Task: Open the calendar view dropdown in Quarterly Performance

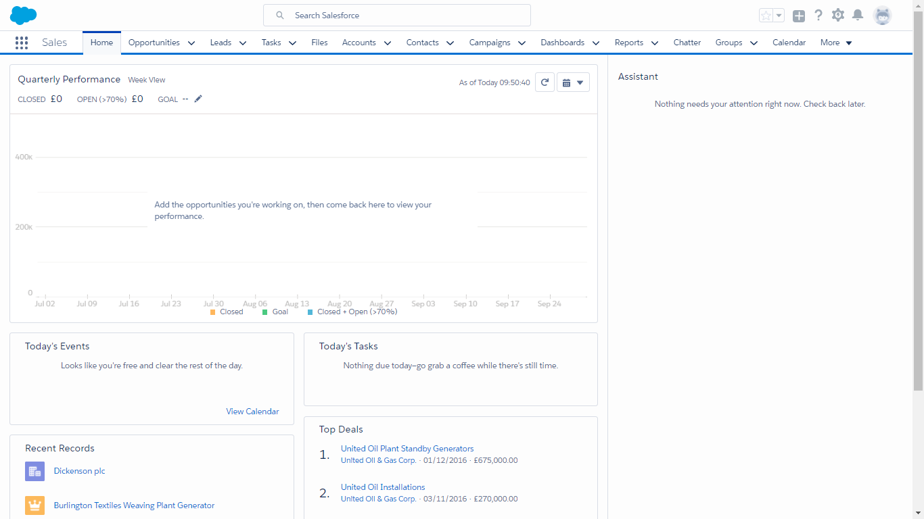Action: click(x=573, y=82)
